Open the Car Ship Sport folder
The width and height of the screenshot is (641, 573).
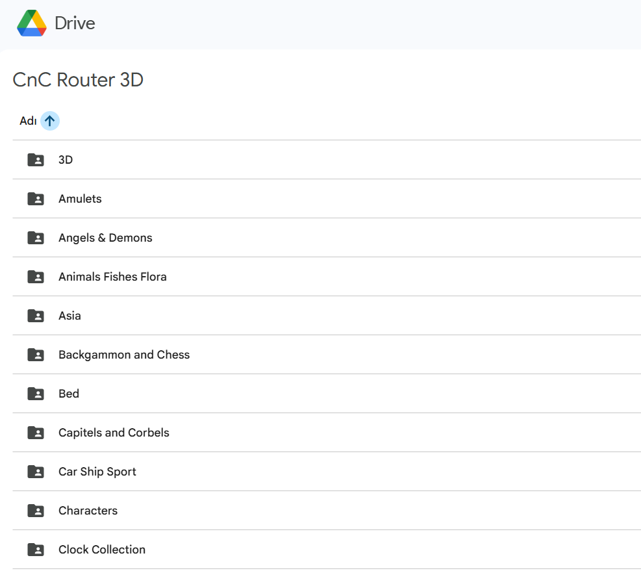click(97, 472)
